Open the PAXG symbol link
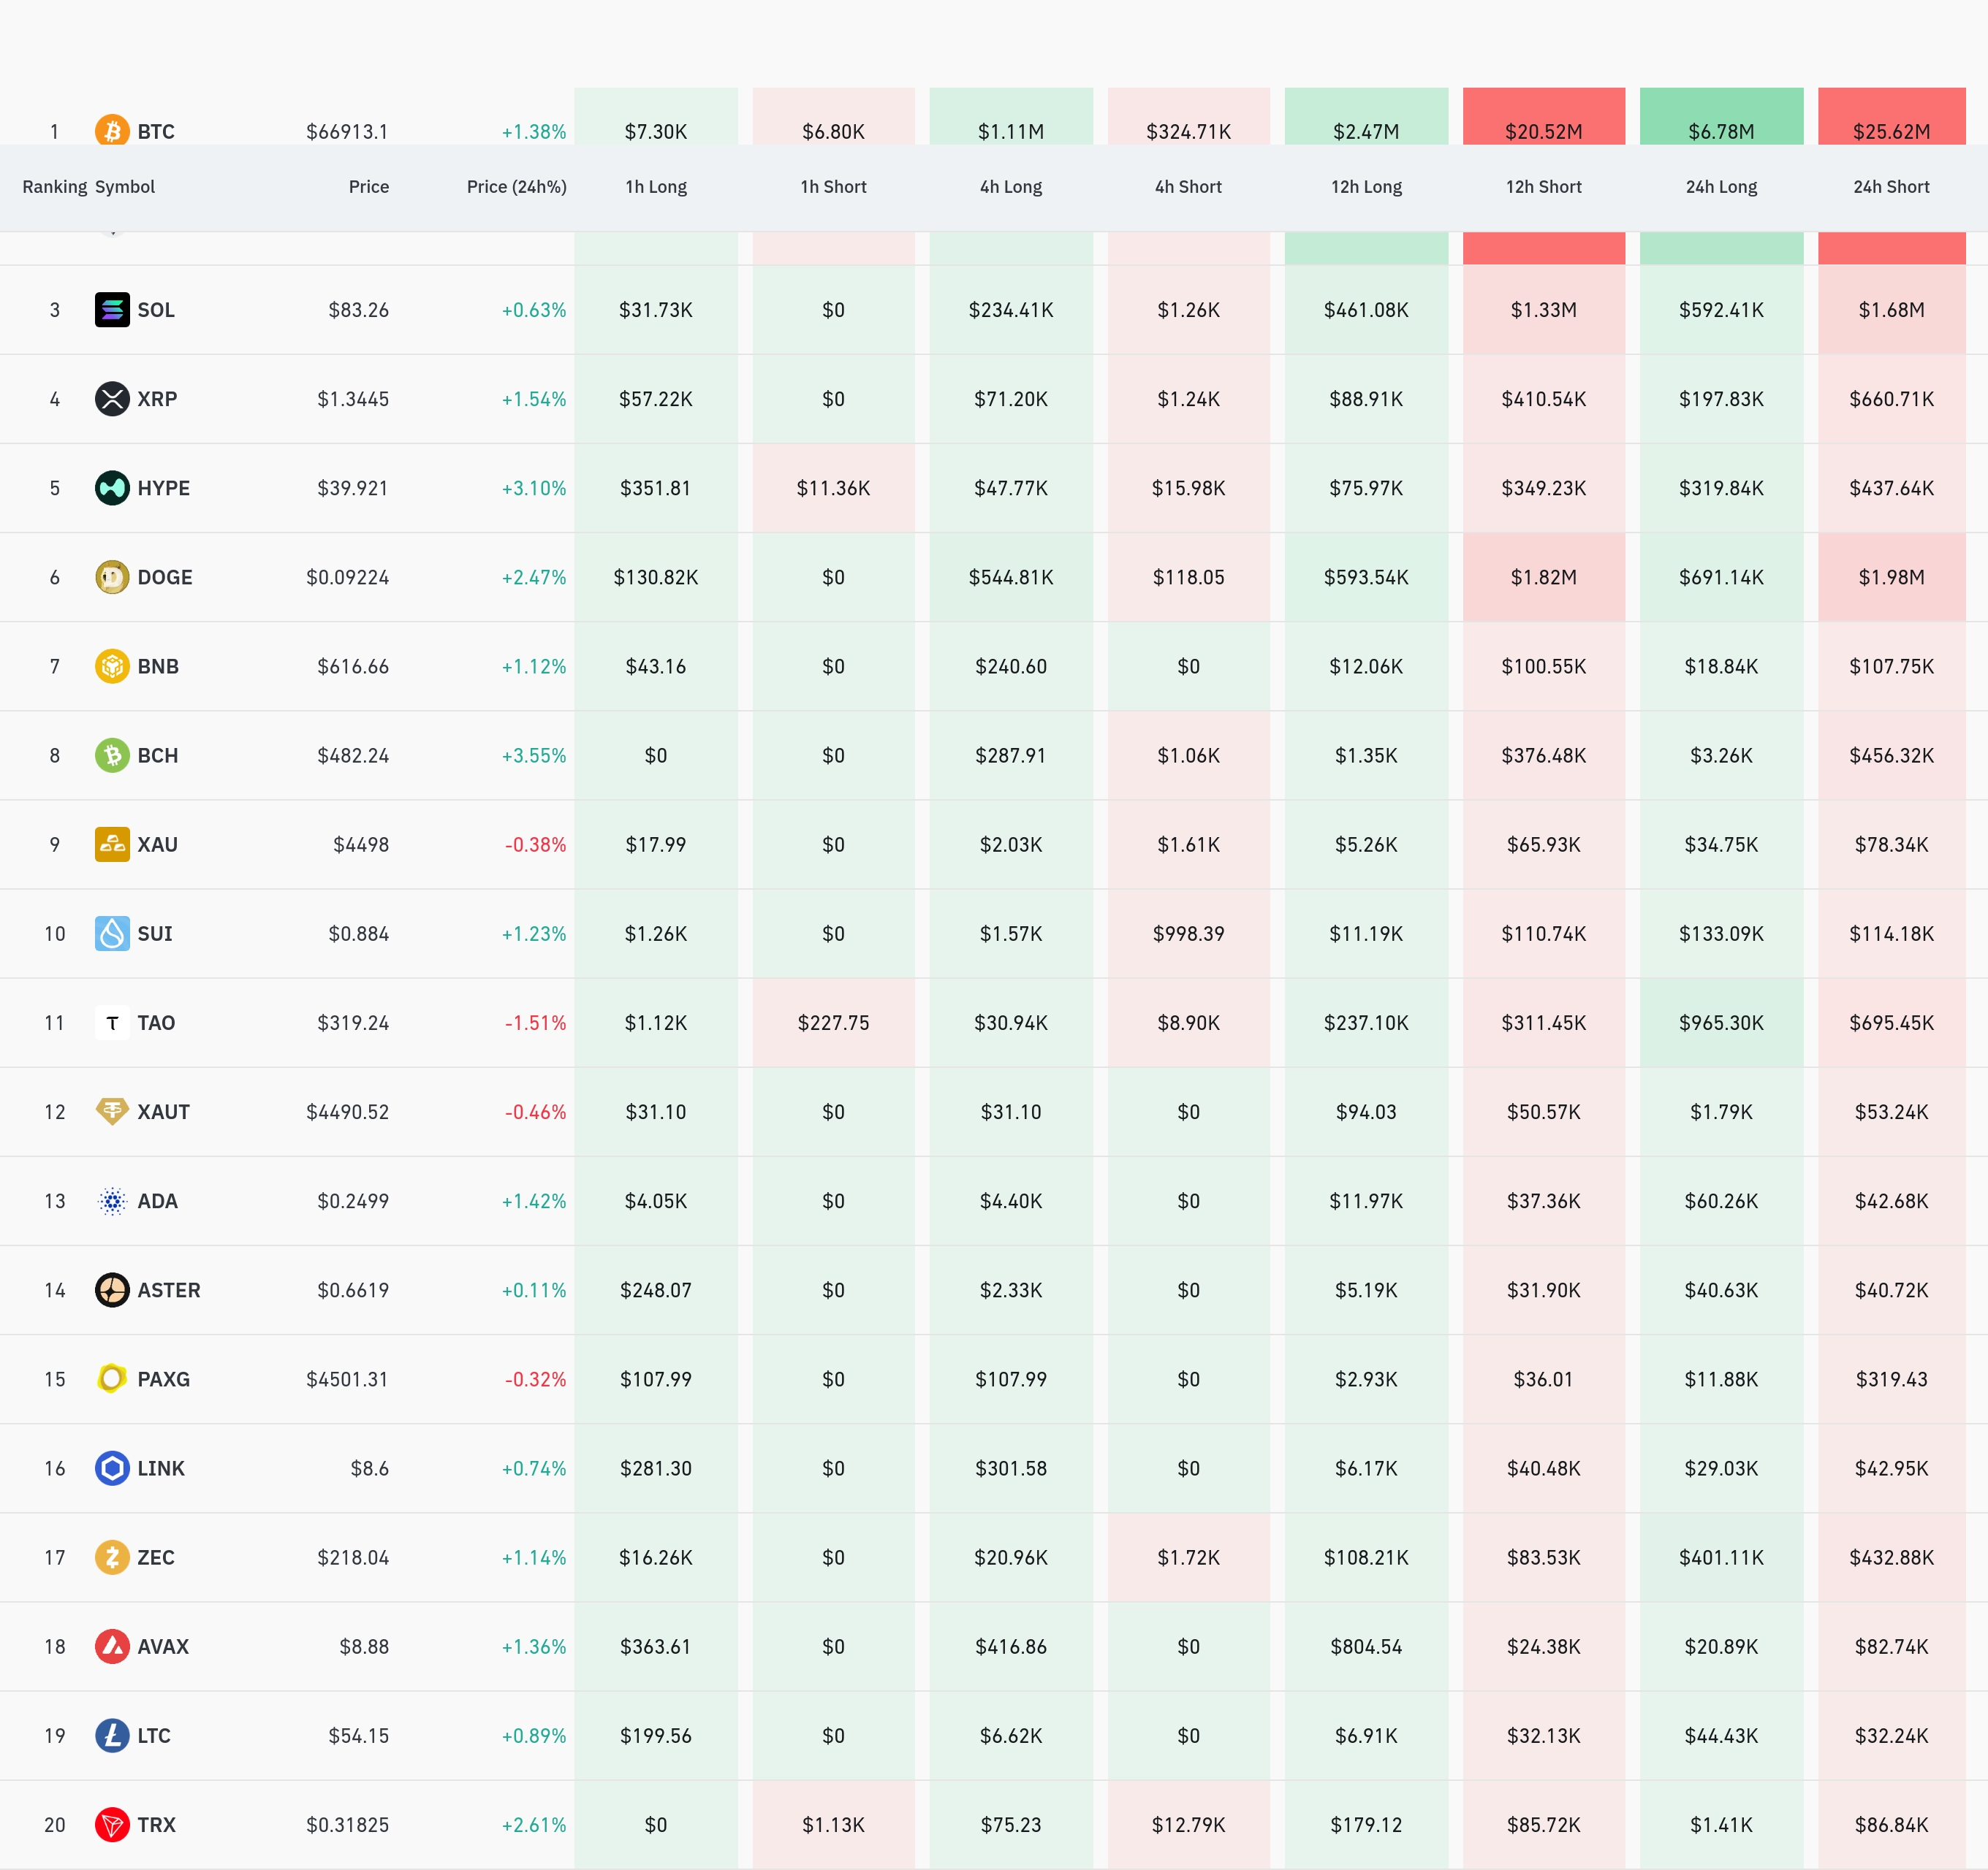The height and width of the screenshot is (1870, 1988). (163, 1379)
